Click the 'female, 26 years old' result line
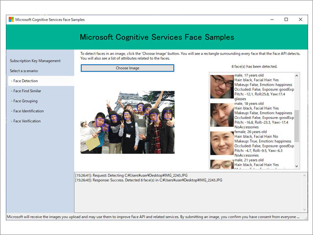 pos(250,132)
